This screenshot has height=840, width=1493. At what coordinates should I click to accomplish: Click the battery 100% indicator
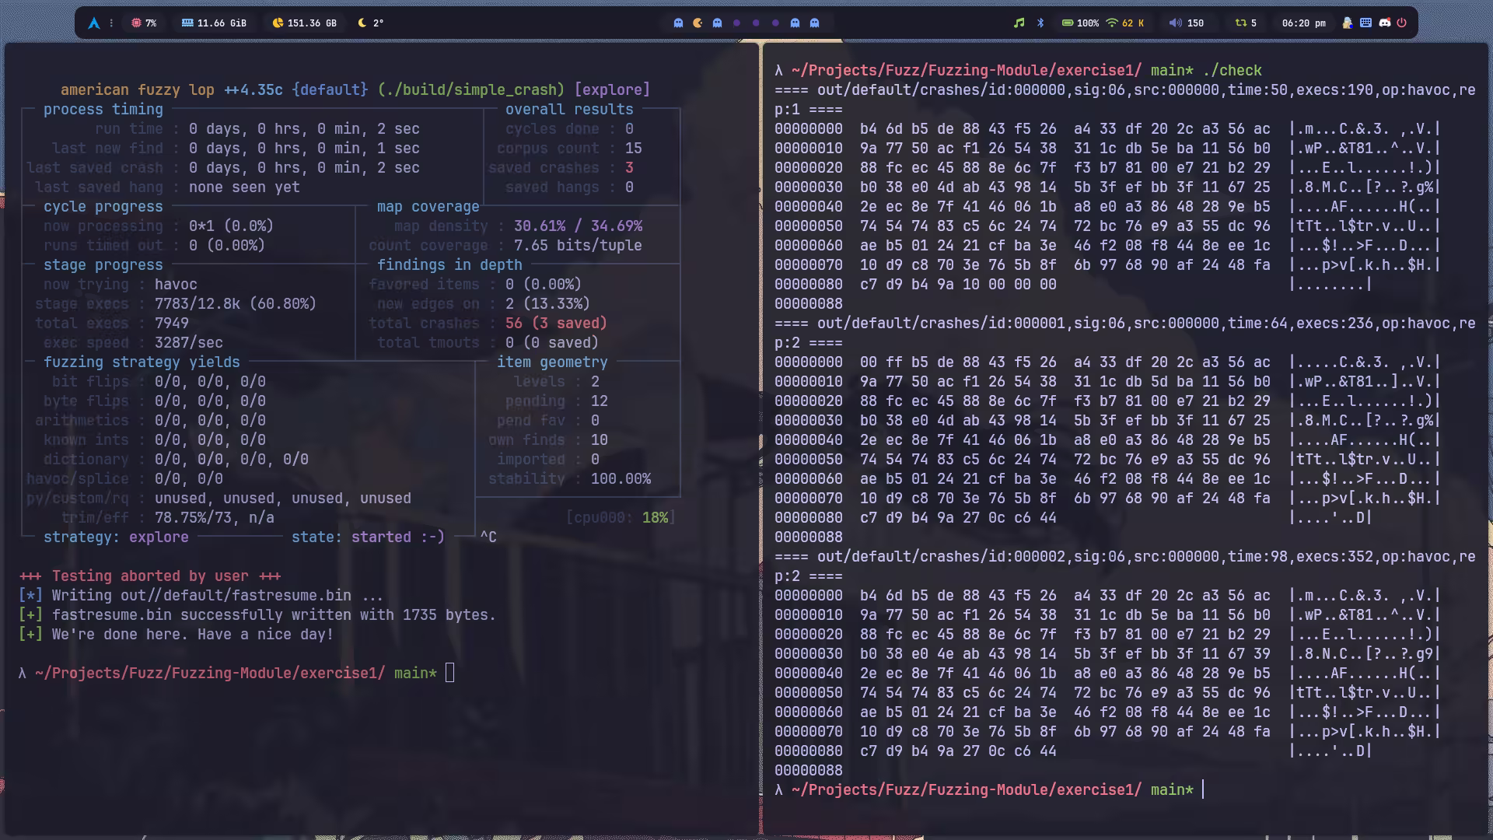[x=1079, y=23]
